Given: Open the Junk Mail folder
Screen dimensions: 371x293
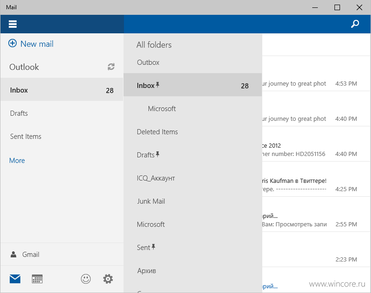Looking at the screenshot, I should 192,201.
